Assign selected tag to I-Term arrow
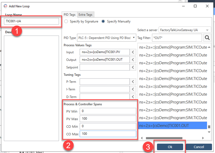The image size is (215, 153). [x=133, y=89]
